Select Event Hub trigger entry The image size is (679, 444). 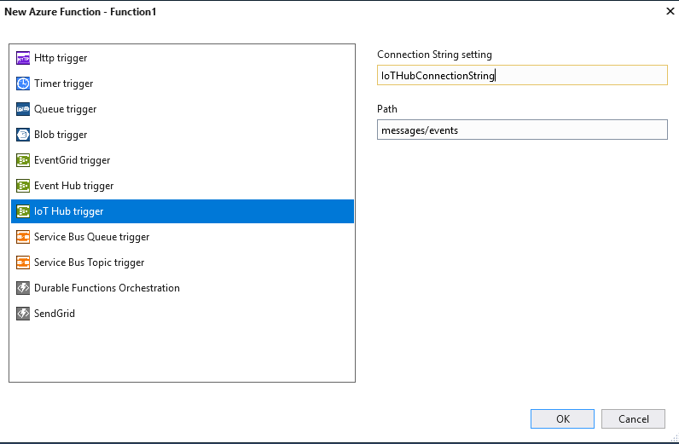tap(73, 186)
